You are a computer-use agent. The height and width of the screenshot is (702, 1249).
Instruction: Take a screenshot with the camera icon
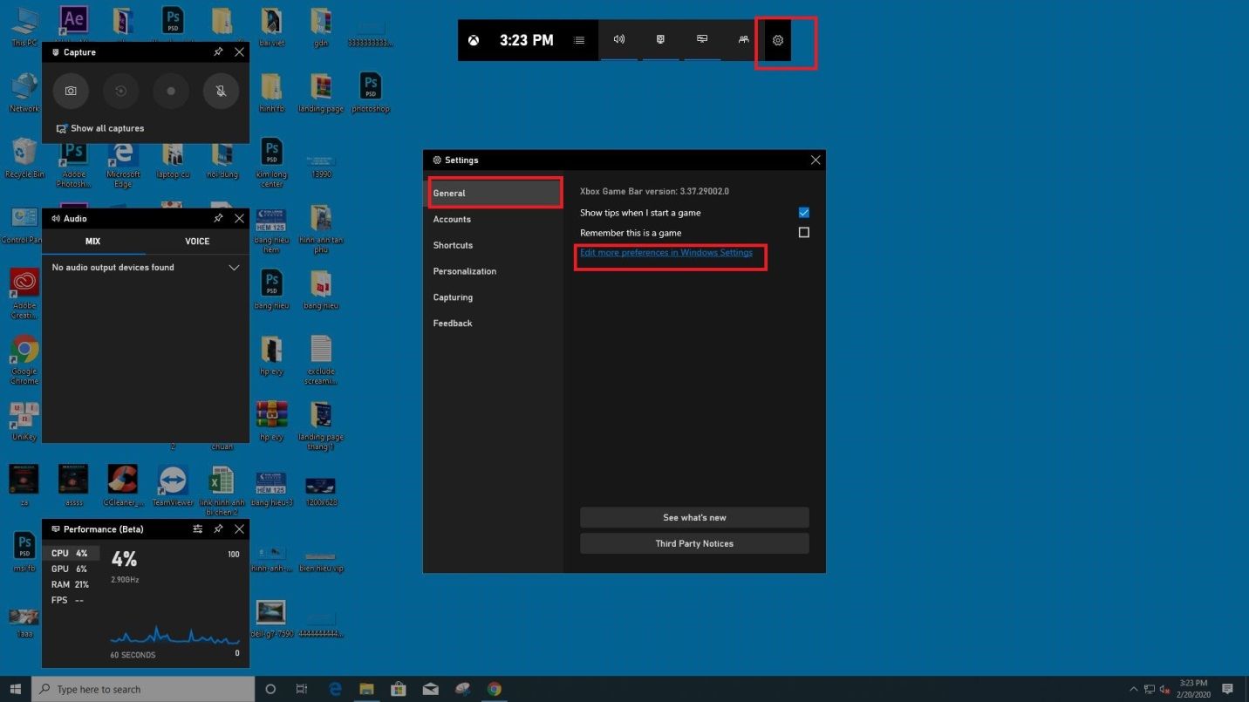pos(71,91)
